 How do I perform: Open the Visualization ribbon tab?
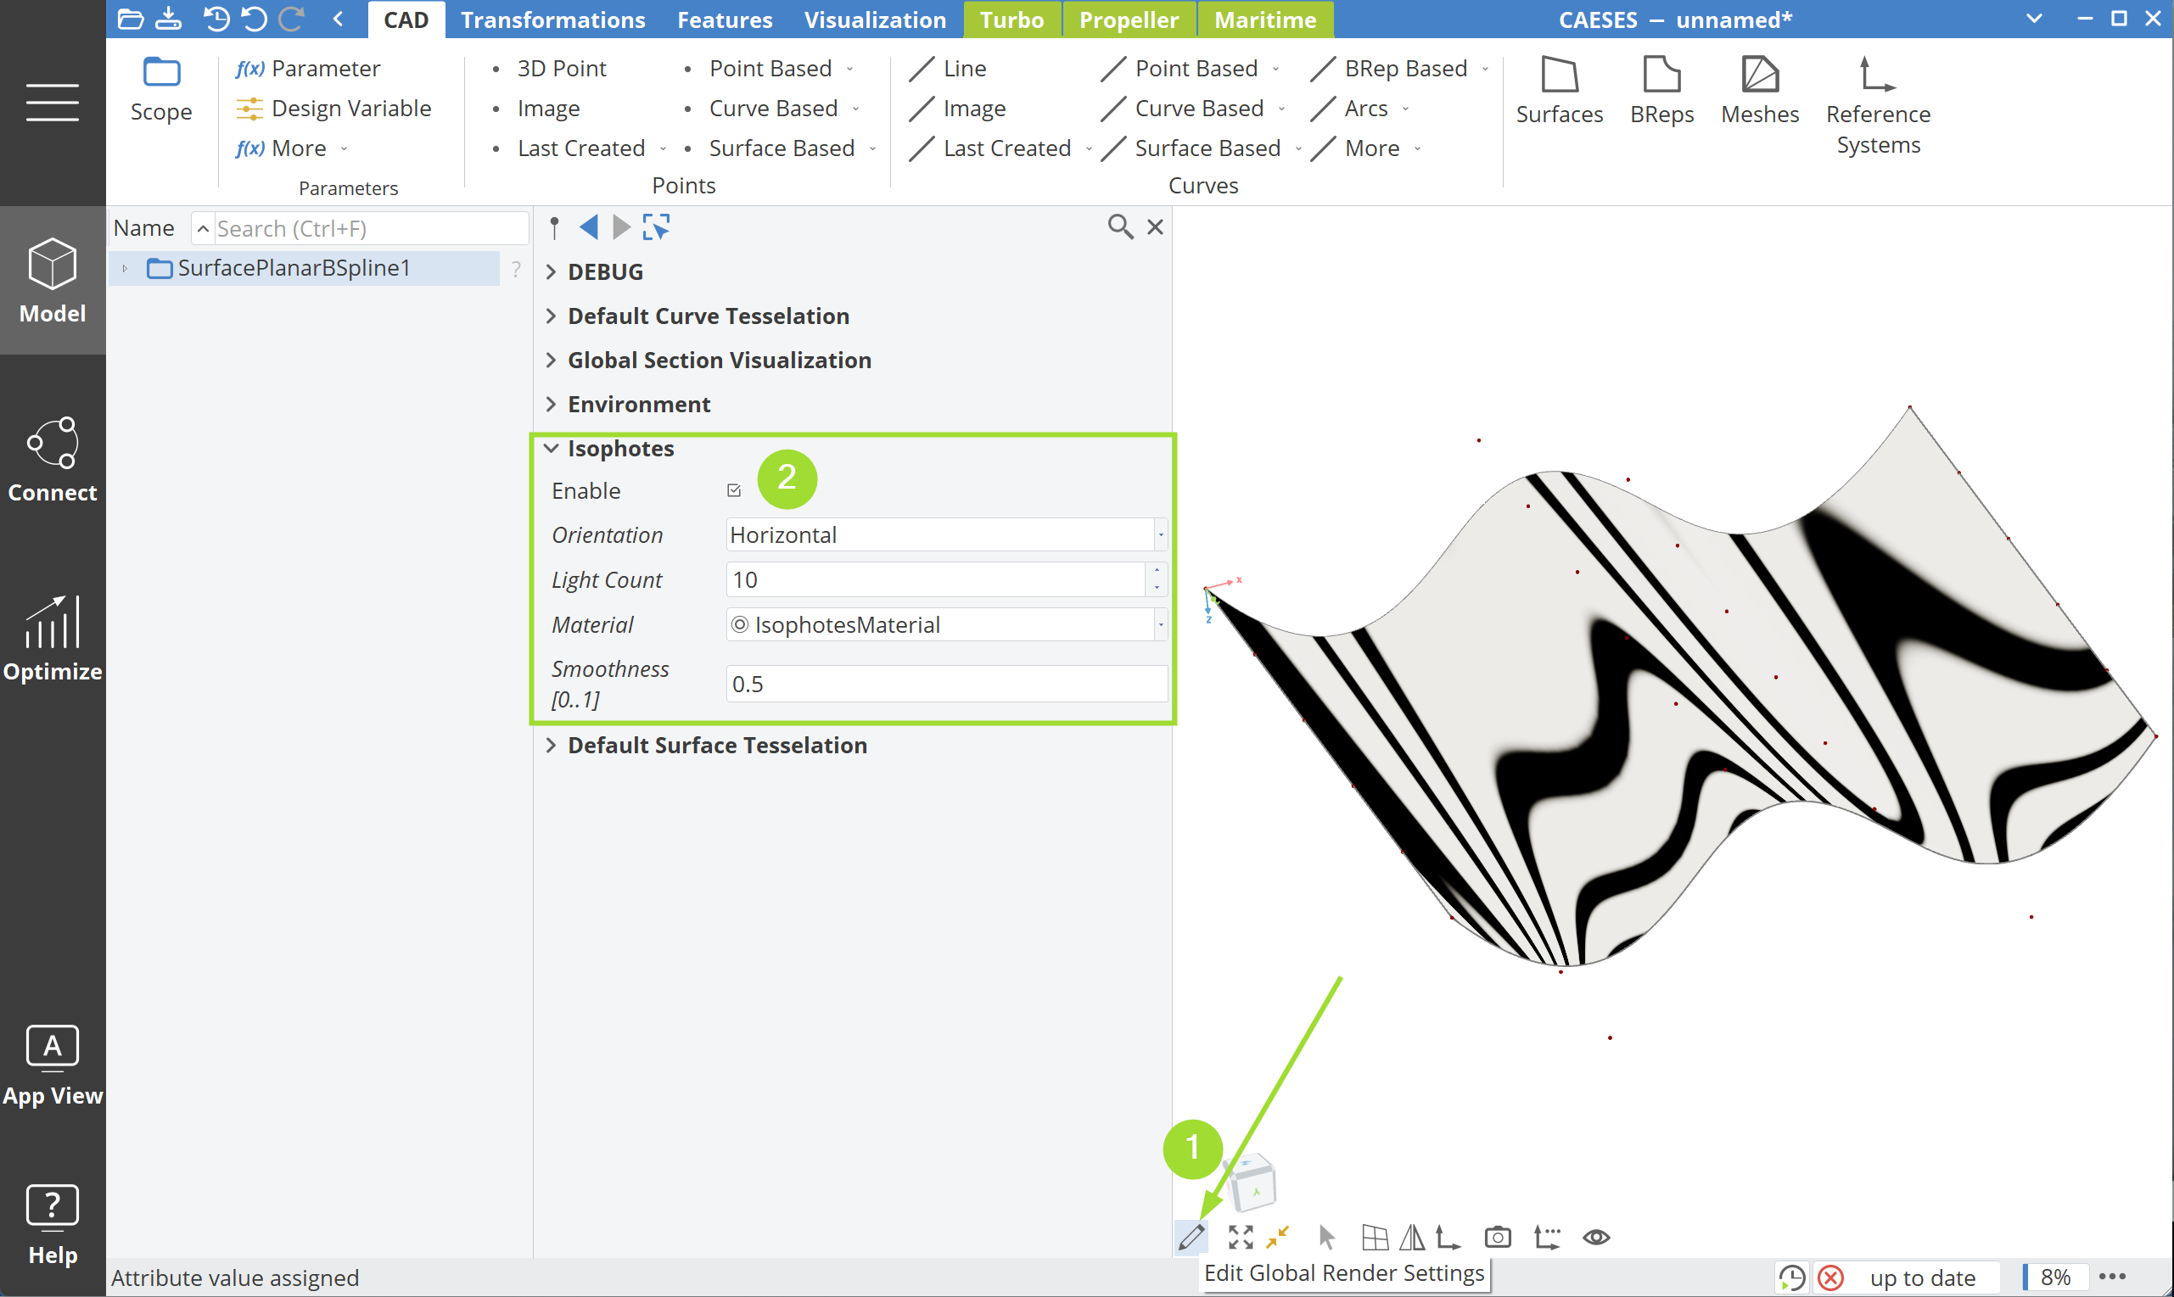[875, 20]
